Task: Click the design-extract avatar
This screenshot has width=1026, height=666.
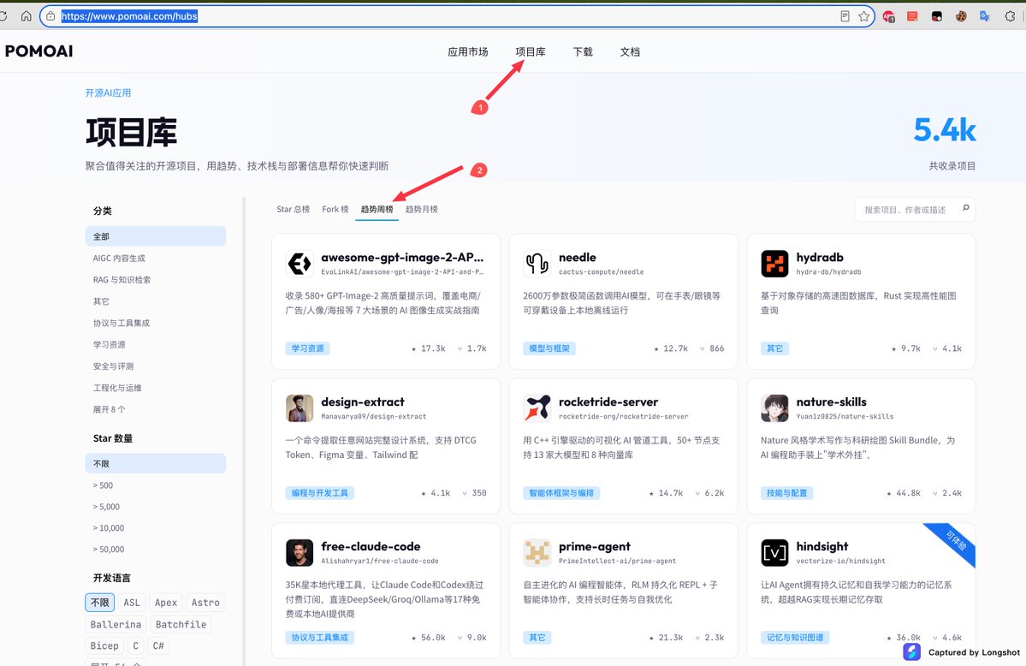Action: coord(299,408)
